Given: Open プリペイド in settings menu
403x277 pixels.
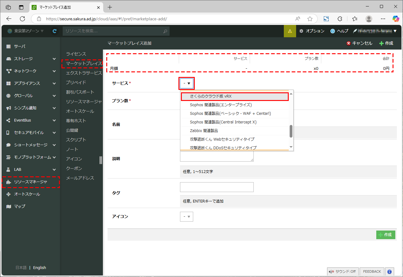Looking at the screenshot, I should (x=76, y=82).
